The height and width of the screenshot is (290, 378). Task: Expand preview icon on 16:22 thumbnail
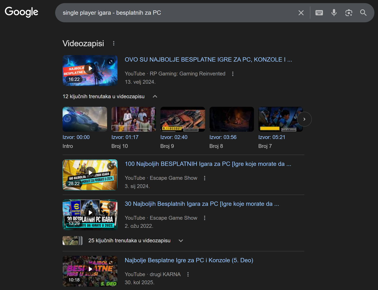coord(111,62)
